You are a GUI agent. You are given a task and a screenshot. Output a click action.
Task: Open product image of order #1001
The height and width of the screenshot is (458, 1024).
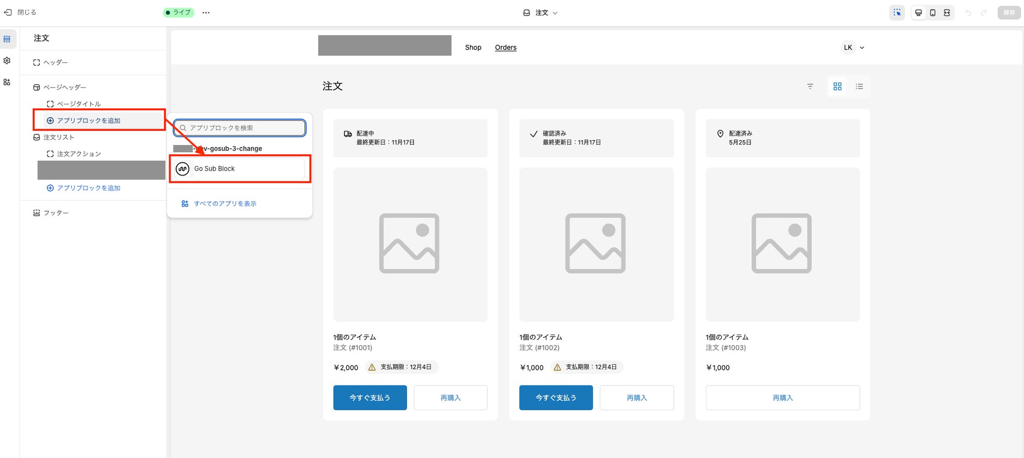point(410,244)
